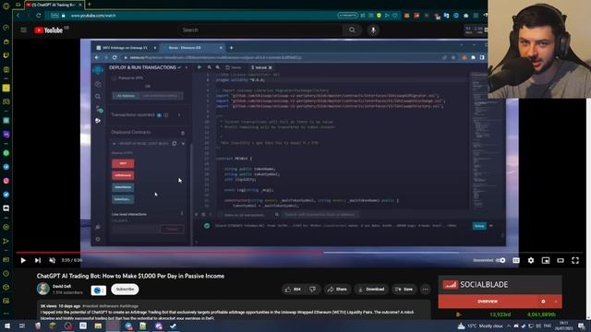The image size is (591, 332).
Task: Switch to miniplayer mode
Action: pos(546,260)
